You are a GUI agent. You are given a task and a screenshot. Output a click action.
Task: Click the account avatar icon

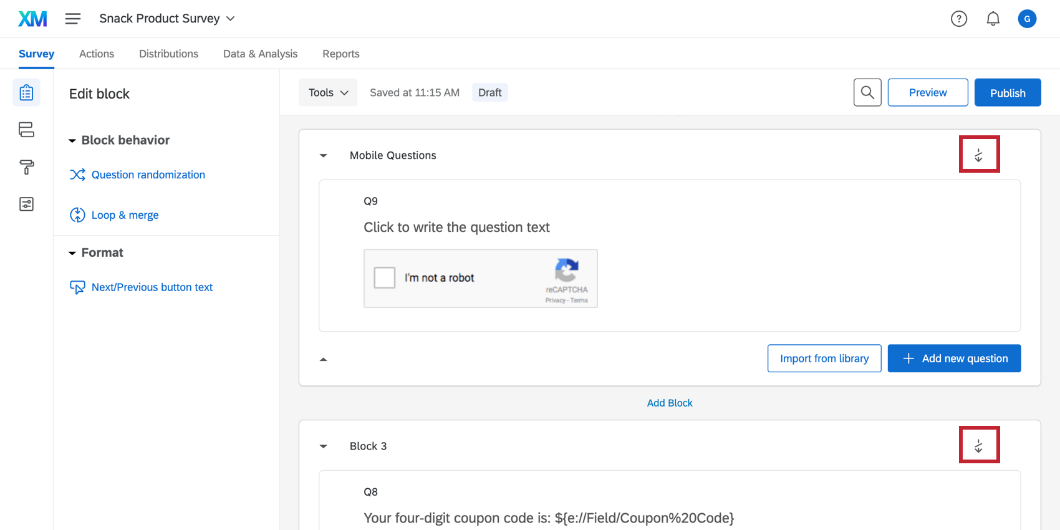1027,19
